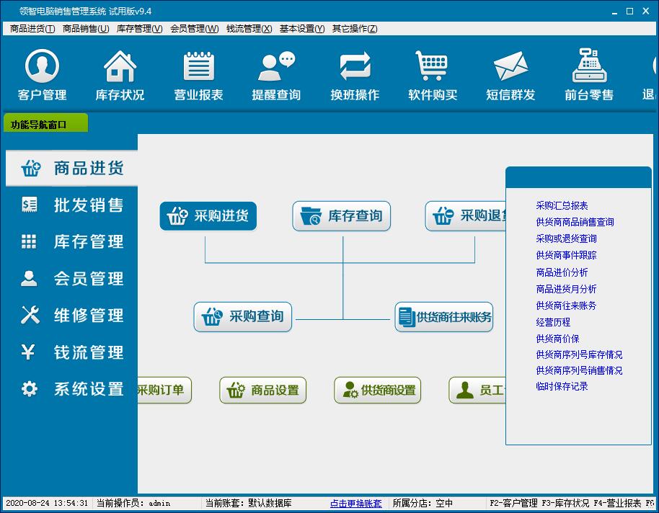Screen dimensions: 659x513
Task: Select 钱流管理 yen icon in sidebar
Action: coord(27,352)
